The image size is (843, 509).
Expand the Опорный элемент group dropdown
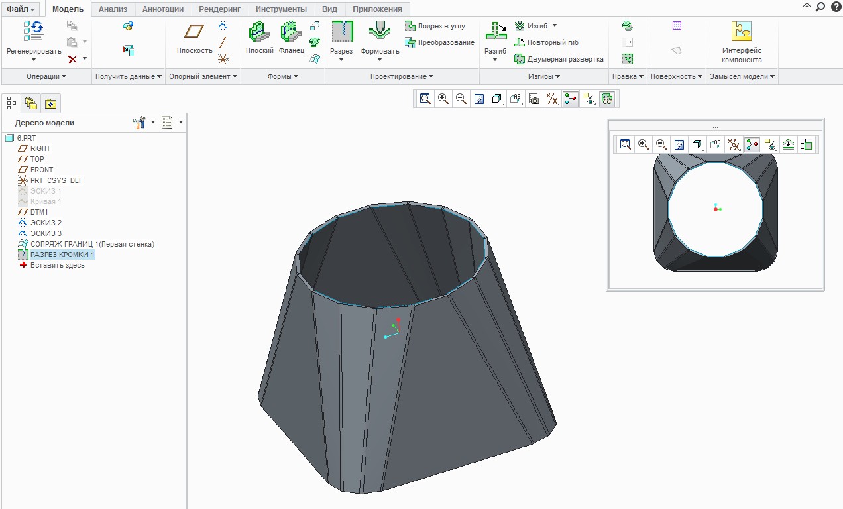tap(203, 77)
